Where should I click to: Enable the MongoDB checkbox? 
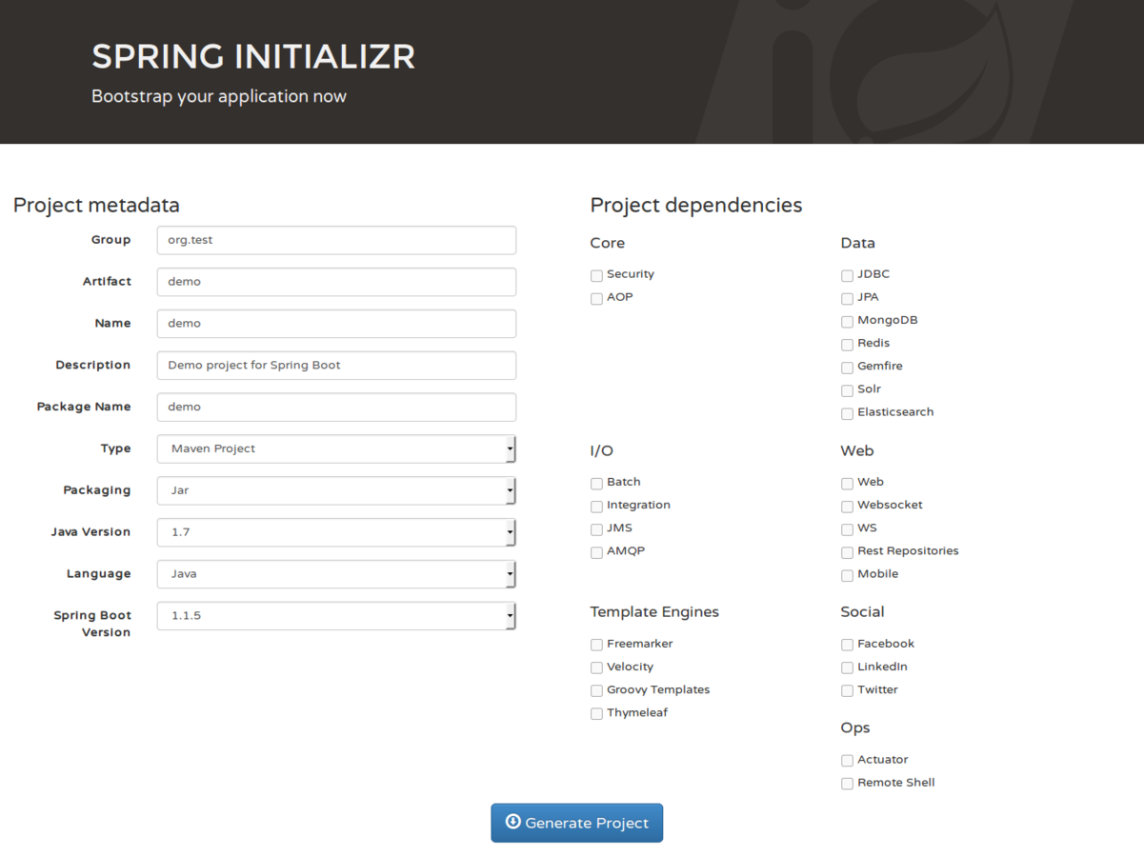(847, 321)
